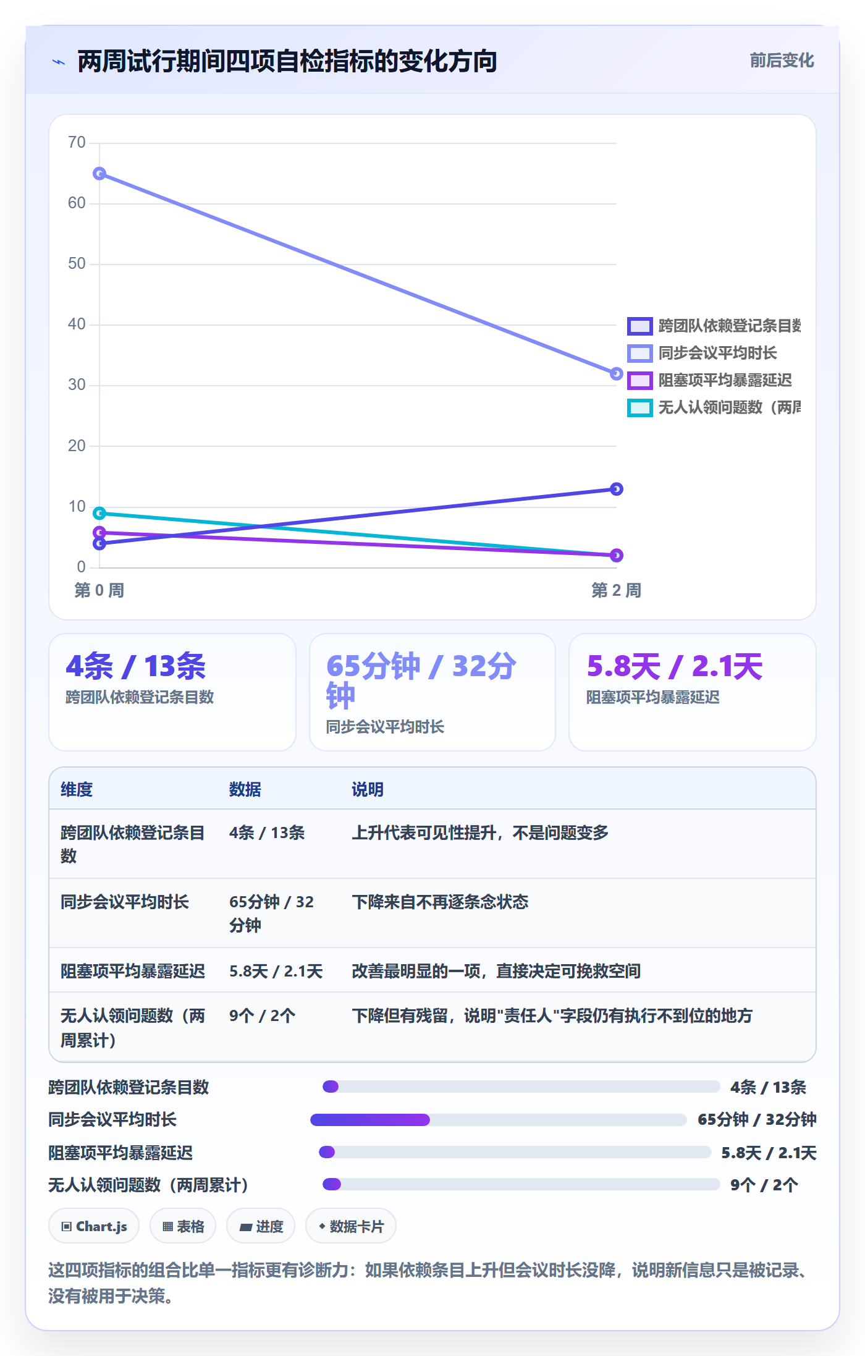Viewport: 865px width, 1356px height.
Task: Select table cell 改善最明显的一项，直接决定可挽救空间
Action: click(496, 971)
